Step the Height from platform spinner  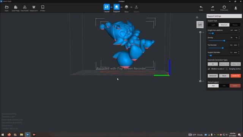(x=239, y=30)
